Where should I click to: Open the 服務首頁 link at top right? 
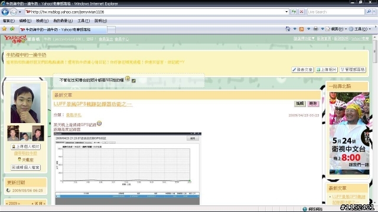(x=324, y=38)
